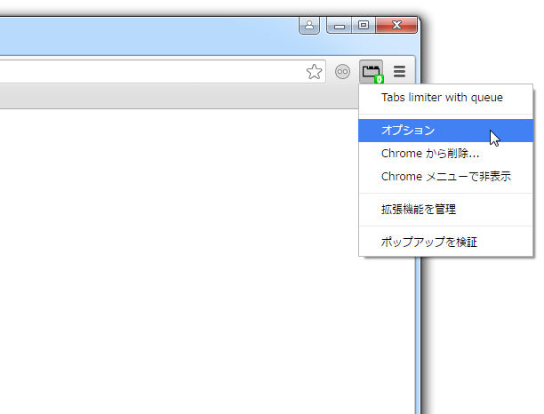Screen dimensions: 544x414
Task: Click Chrome メニューで非表示 option
Action: (446, 177)
